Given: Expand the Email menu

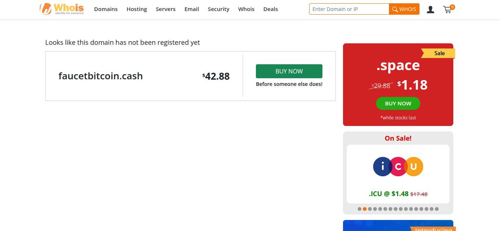Looking at the screenshot, I should coord(192,9).
